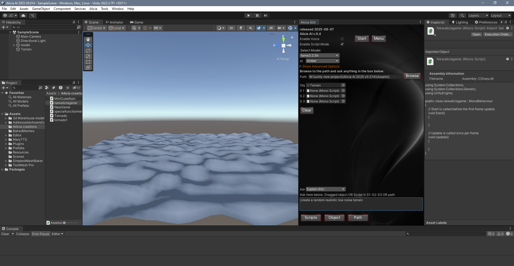
Task: Select the Rect tool
Action: point(88,62)
